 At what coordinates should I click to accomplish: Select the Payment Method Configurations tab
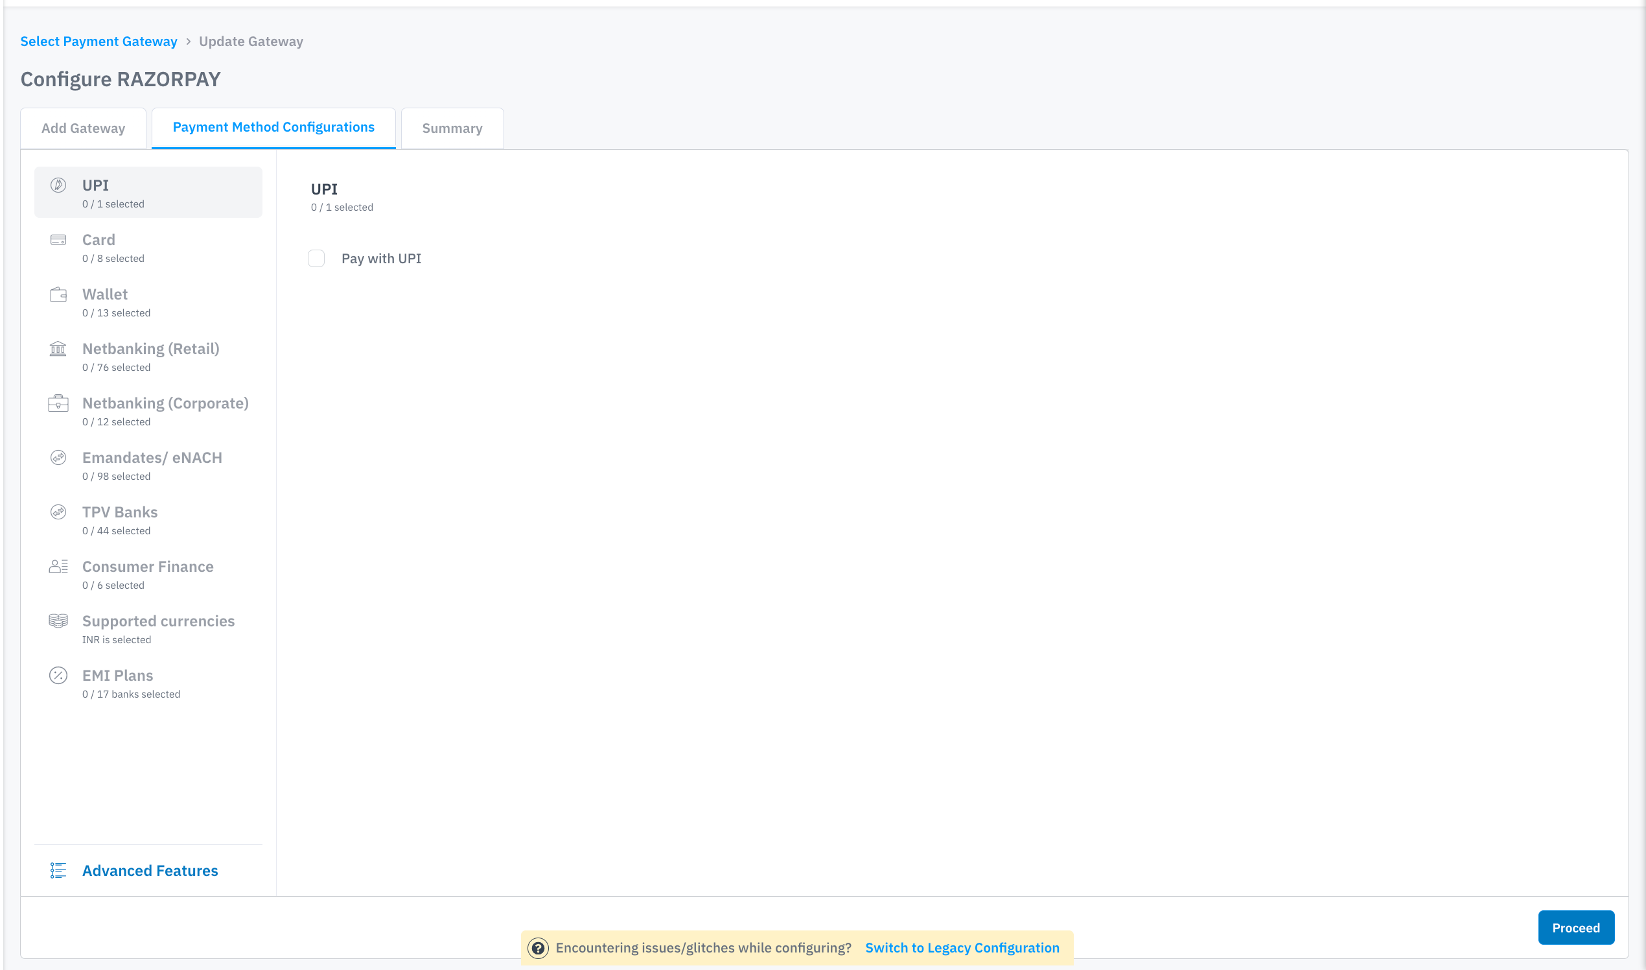(273, 128)
